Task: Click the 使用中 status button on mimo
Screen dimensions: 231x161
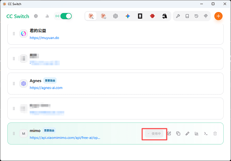Action: tap(154, 134)
